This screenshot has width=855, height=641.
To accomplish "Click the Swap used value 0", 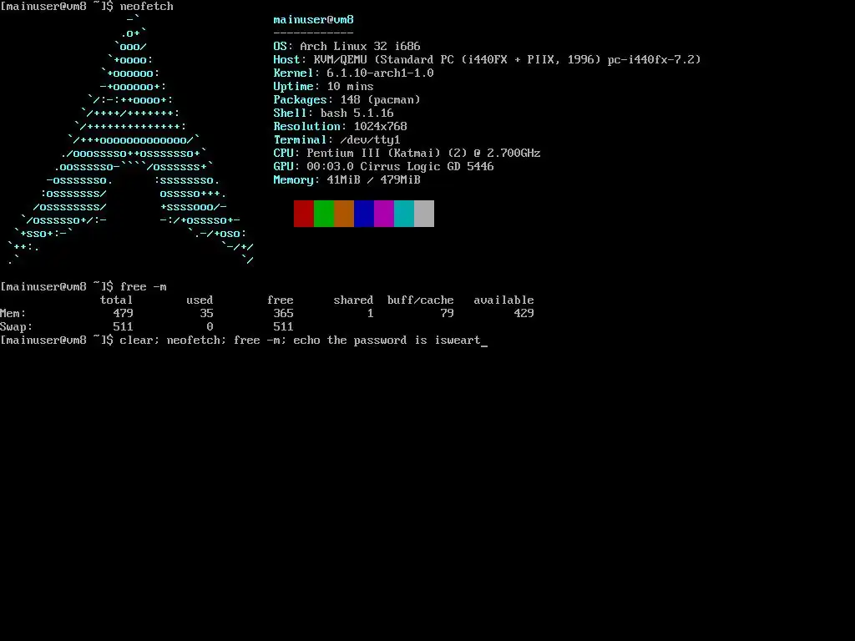I will pos(210,326).
